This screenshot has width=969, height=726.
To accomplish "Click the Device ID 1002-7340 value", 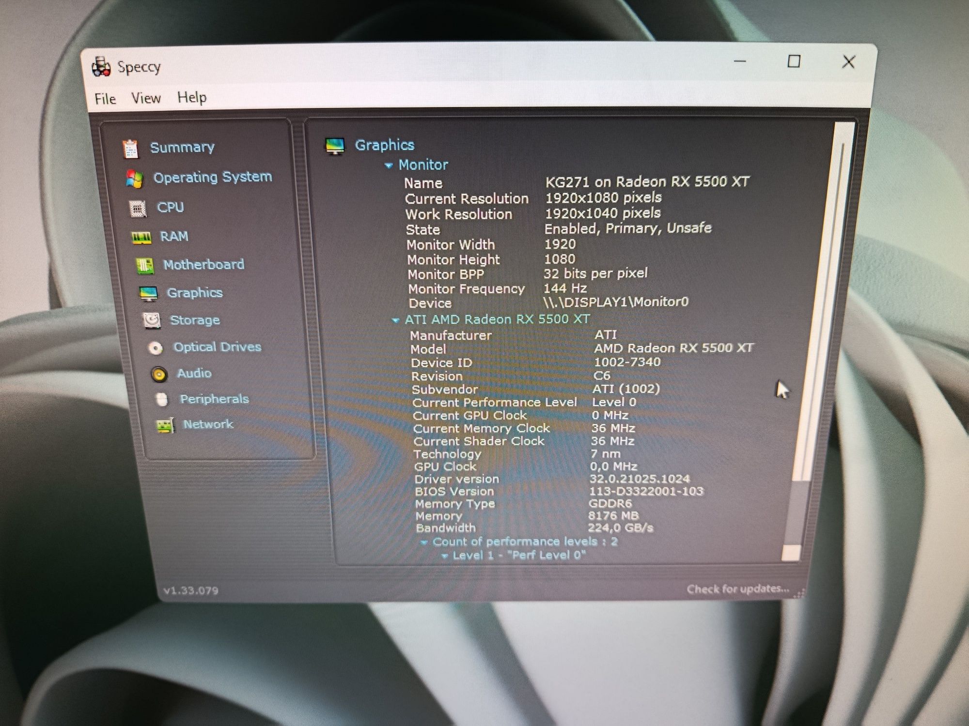I will tap(627, 362).
